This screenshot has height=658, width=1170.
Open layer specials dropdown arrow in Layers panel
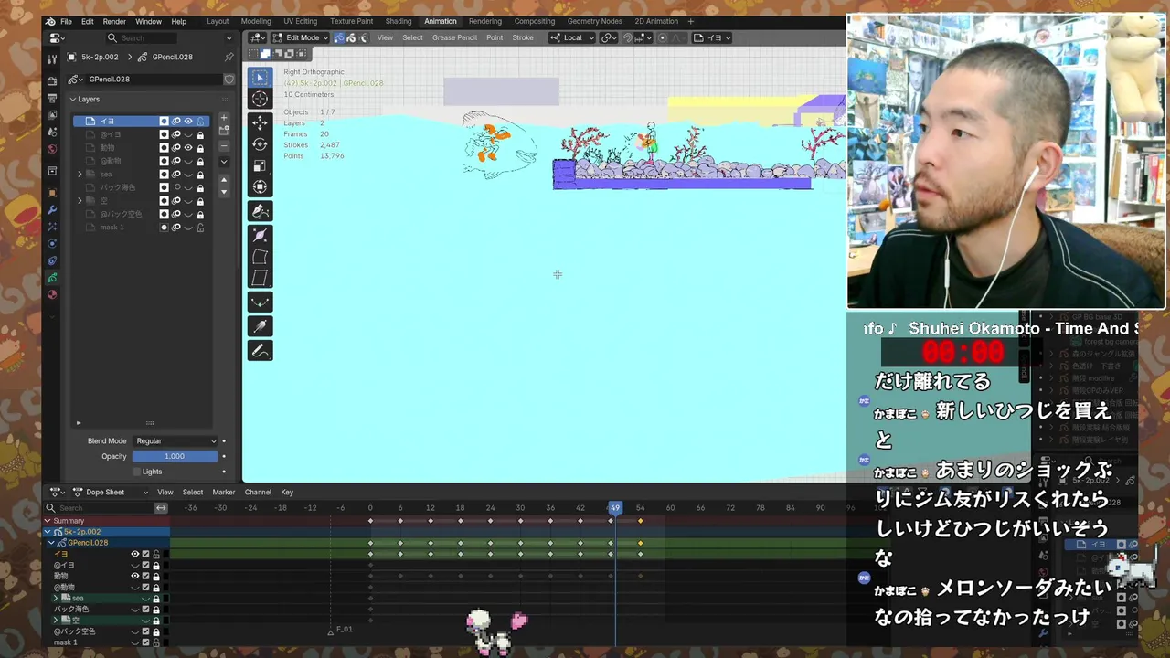(x=224, y=162)
